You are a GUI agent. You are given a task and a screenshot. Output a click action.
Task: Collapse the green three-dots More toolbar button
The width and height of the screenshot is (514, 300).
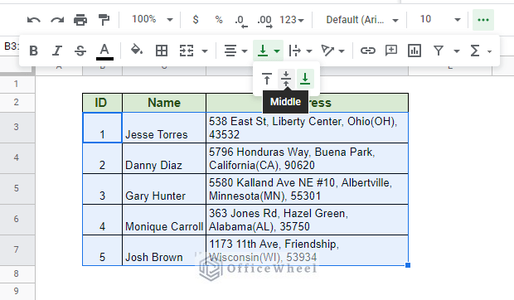(483, 20)
